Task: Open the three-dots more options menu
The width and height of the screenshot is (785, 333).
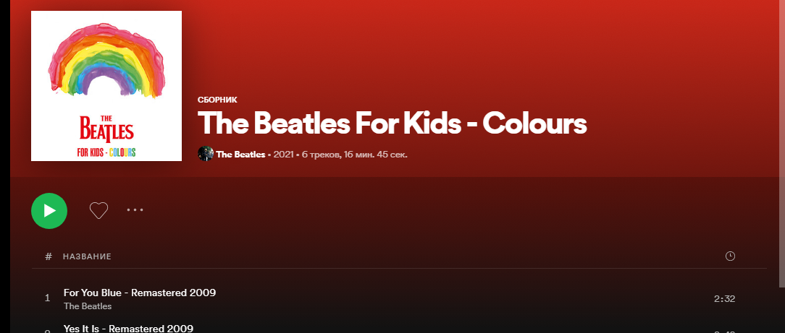Action: [x=135, y=210]
